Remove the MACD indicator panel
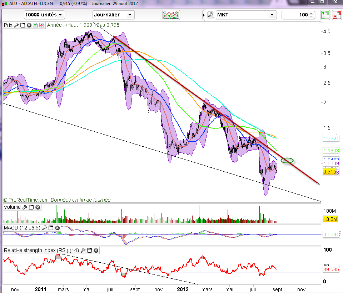 coord(57,227)
